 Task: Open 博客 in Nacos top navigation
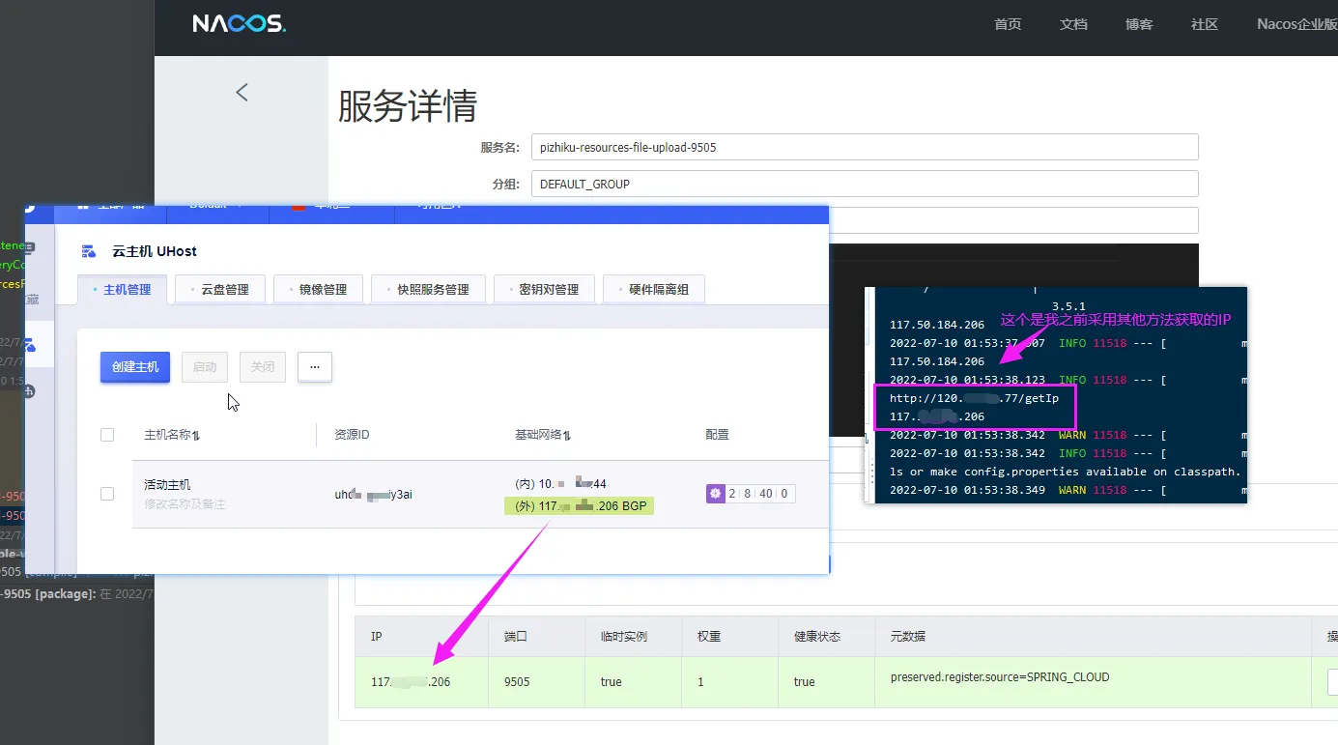click(1139, 24)
